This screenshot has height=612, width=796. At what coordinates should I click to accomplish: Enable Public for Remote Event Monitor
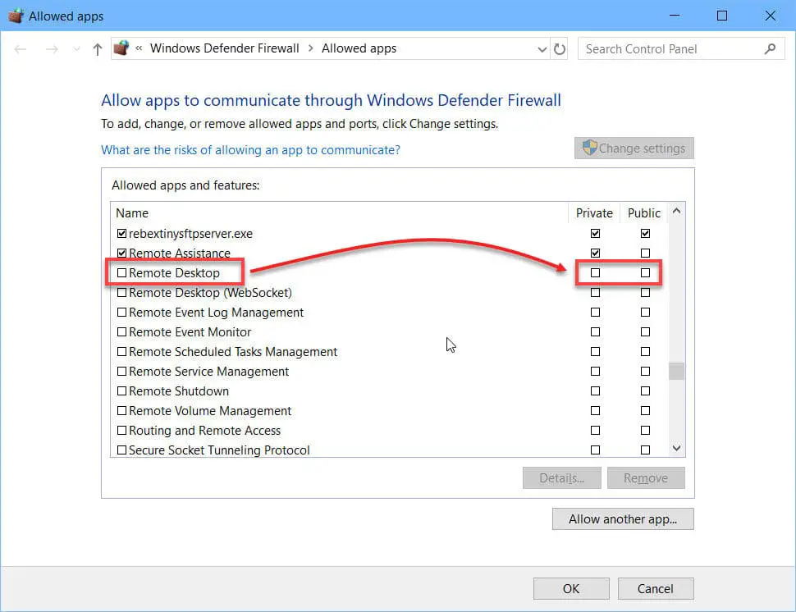(x=645, y=332)
